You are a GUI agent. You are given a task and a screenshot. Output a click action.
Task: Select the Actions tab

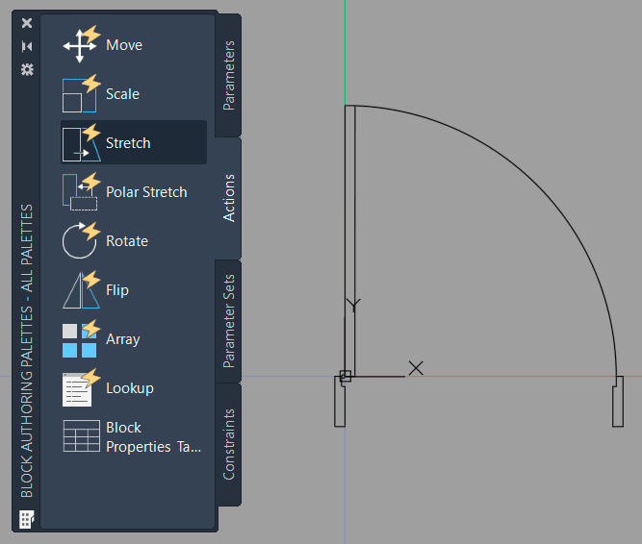(229, 198)
